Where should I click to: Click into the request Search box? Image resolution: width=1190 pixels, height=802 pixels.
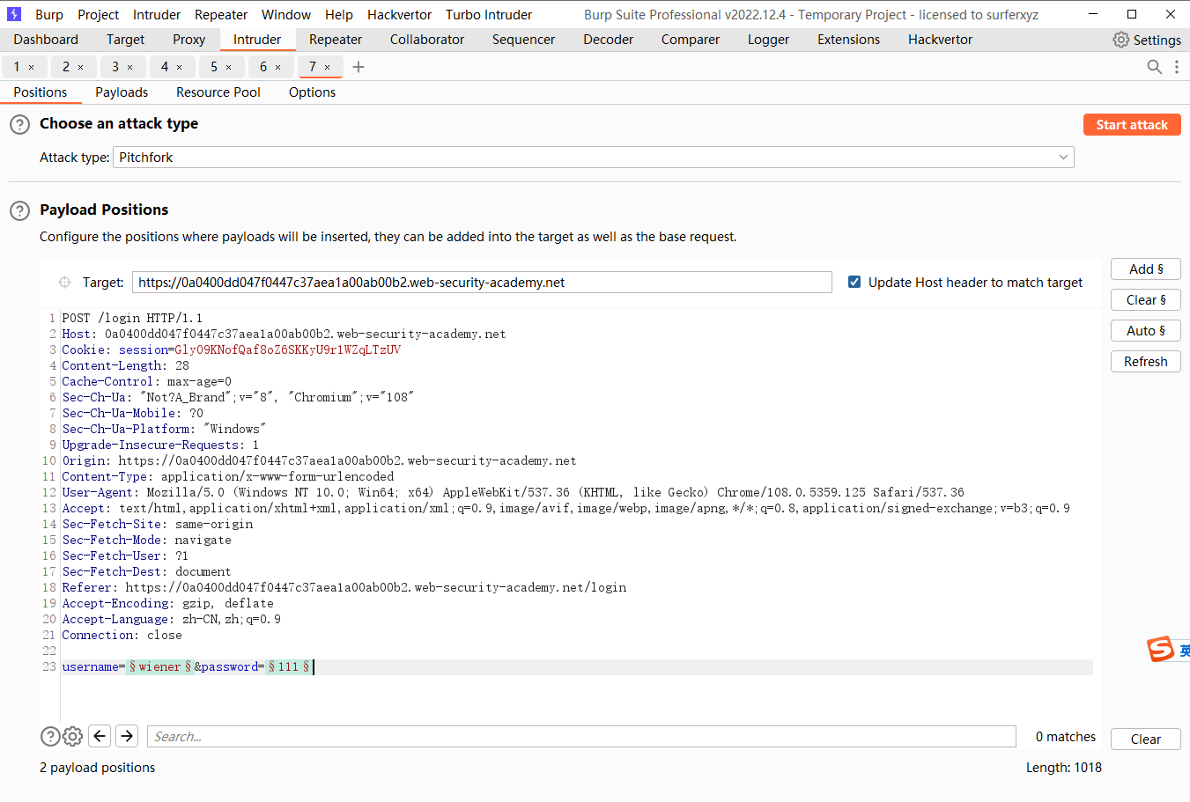[581, 737]
